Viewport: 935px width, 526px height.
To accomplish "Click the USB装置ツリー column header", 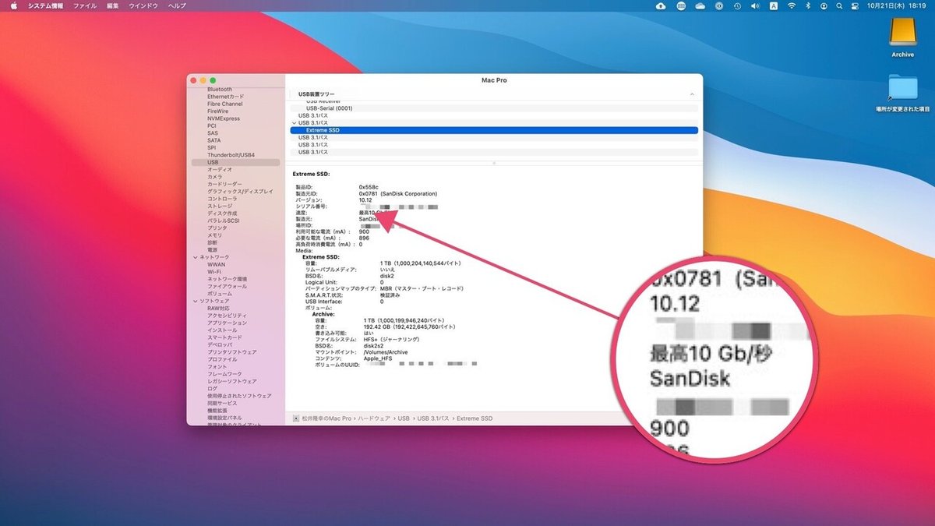I will click(316, 94).
